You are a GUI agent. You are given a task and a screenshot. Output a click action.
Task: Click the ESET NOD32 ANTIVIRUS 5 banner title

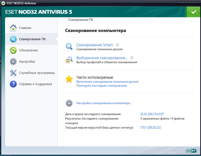click(x=39, y=12)
